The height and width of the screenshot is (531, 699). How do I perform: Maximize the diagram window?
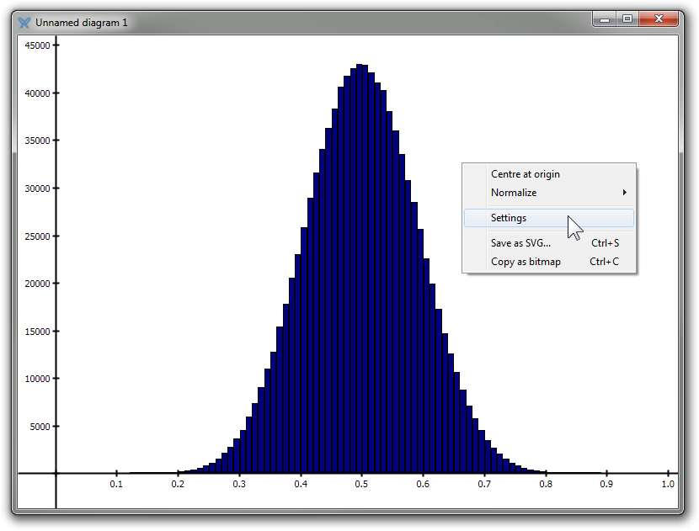click(x=627, y=19)
